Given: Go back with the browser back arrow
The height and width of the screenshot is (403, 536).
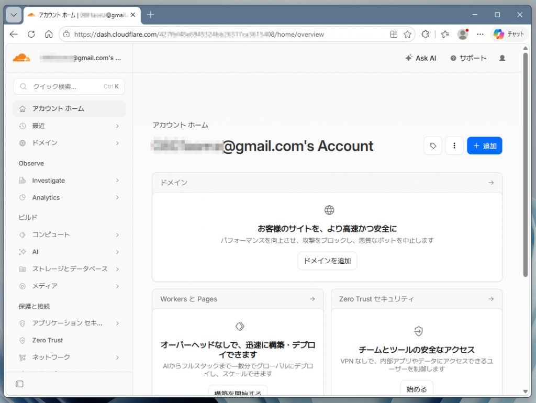Looking at the screenshot, I should (14, 34).
